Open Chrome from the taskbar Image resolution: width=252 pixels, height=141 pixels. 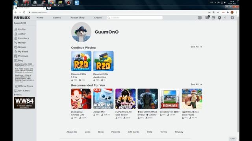coord(52,2)
